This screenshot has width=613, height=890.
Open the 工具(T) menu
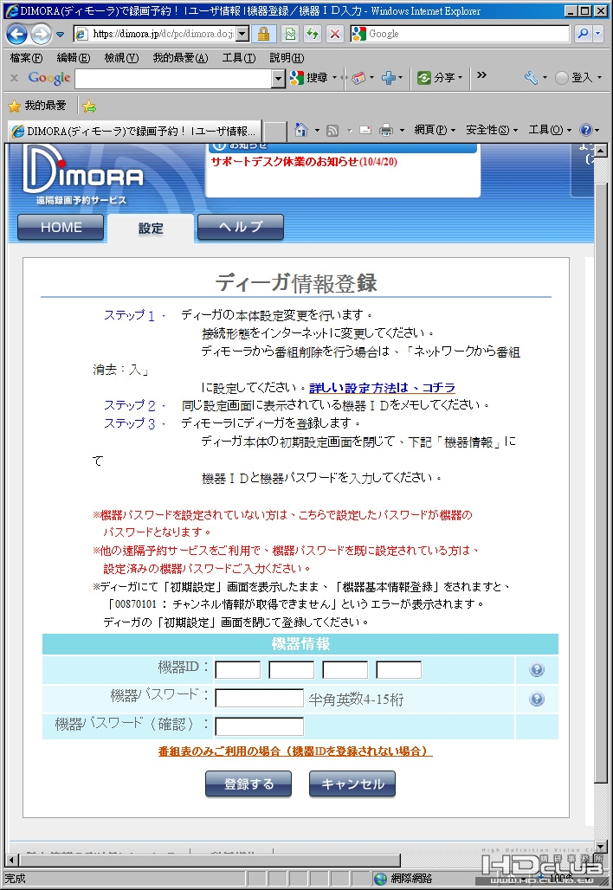coord(238,58)
